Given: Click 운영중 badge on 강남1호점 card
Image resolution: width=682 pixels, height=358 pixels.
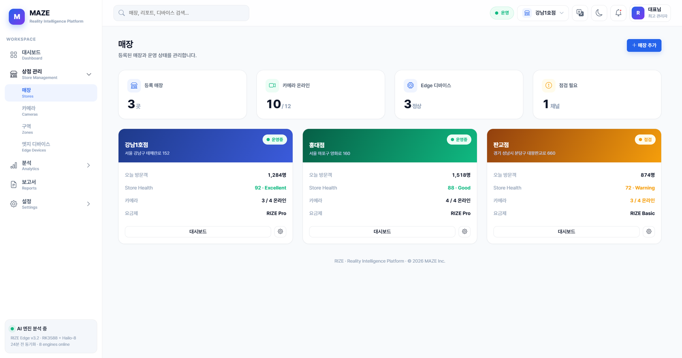Looking at the screenshot, I should 275,140.
